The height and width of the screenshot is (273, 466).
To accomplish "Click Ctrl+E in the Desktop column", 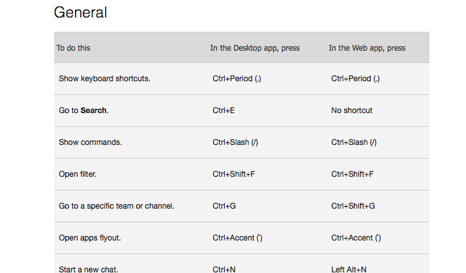I will 224,110.
